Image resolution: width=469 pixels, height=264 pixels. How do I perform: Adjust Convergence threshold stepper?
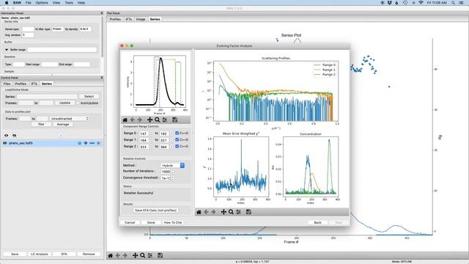coord(173,178)
